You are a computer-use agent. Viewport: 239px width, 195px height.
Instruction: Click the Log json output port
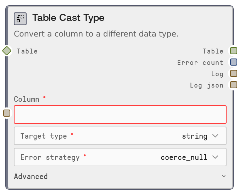[233, 85]
